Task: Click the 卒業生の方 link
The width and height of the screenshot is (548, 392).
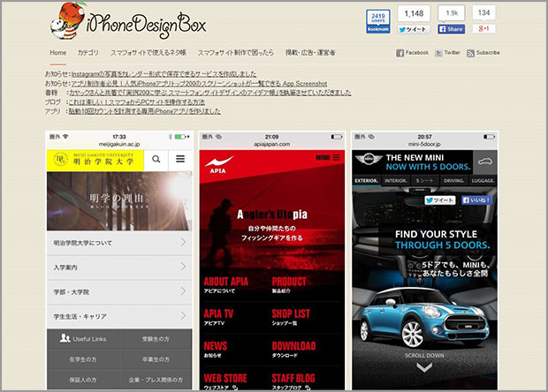Action: [x=156, y=359]
